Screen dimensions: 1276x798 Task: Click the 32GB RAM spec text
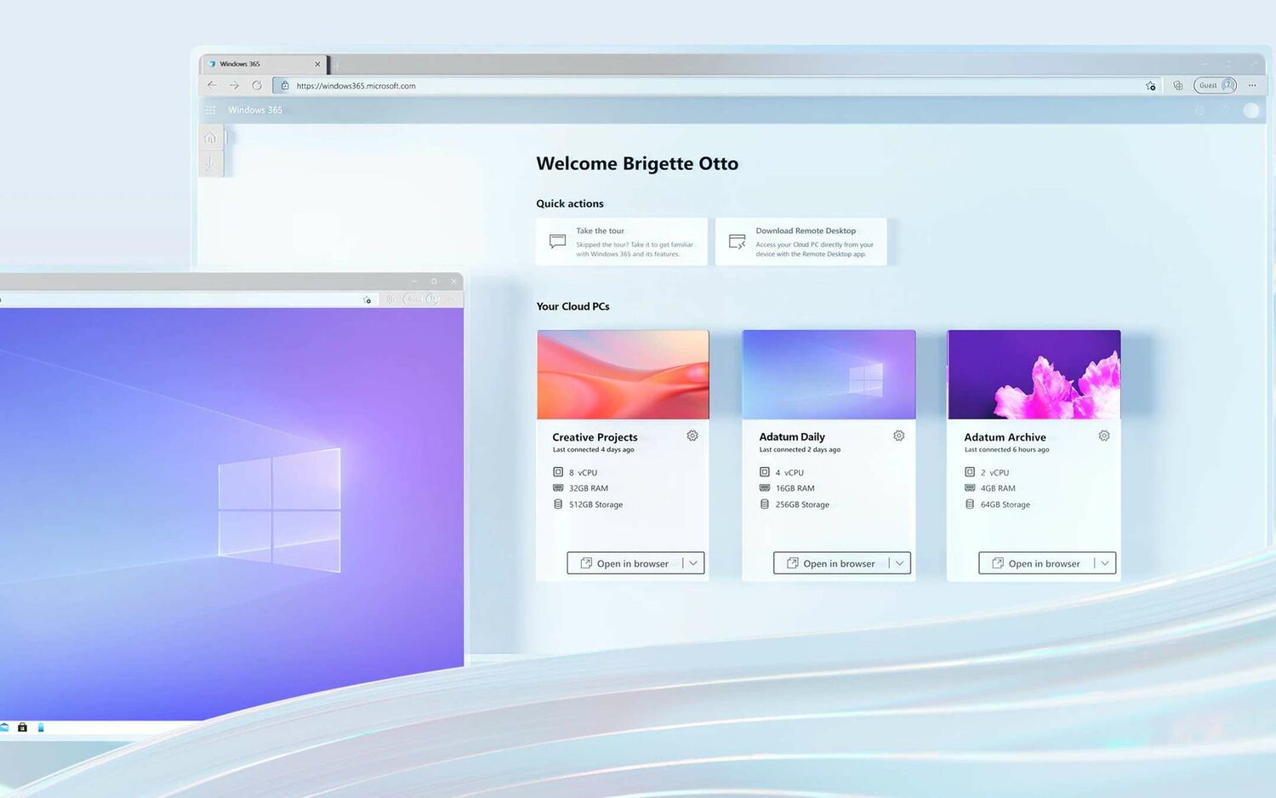pyautogui.click(x=589, y=488)
